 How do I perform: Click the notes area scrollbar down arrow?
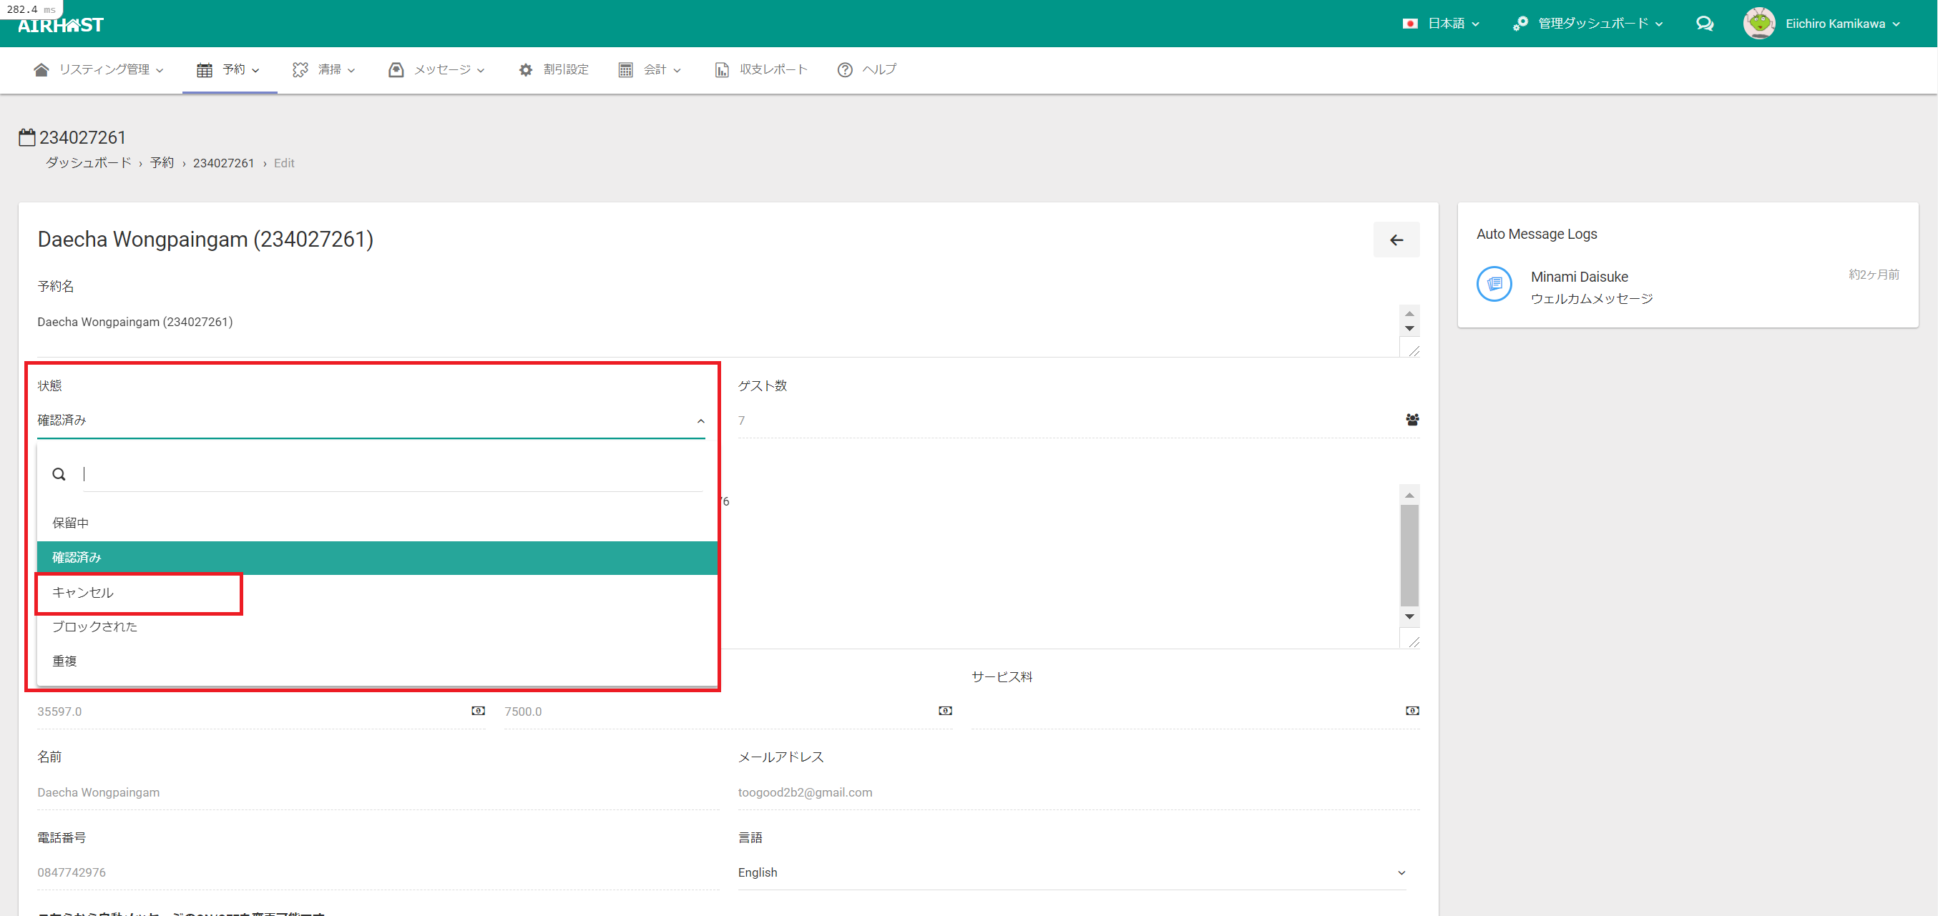pyautogui.click(x=1409, y=616)
